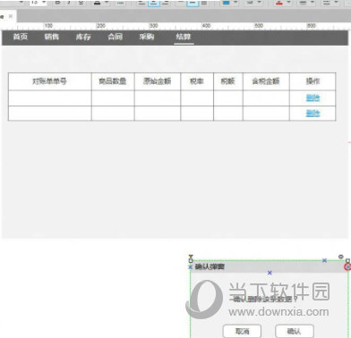Select the 确认删除该条数据? message text
The height and width of the screenshot is (338, 351).
pyautogui.click(x=265, y=299)
